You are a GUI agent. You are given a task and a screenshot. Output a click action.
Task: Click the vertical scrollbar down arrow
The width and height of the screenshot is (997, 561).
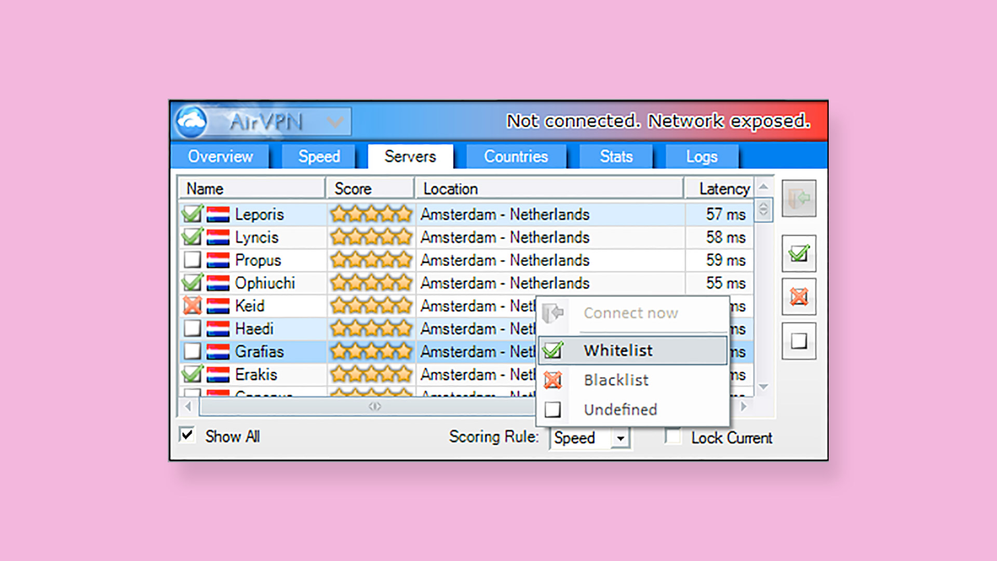coord(763,387)
